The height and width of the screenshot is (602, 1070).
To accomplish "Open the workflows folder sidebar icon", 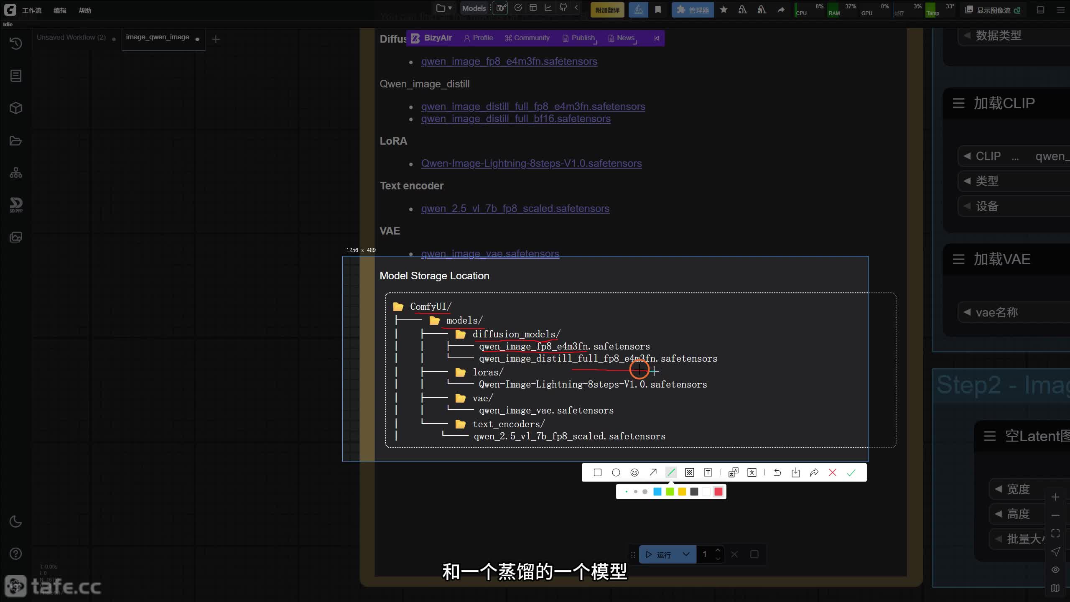I will tap(15, 140).
